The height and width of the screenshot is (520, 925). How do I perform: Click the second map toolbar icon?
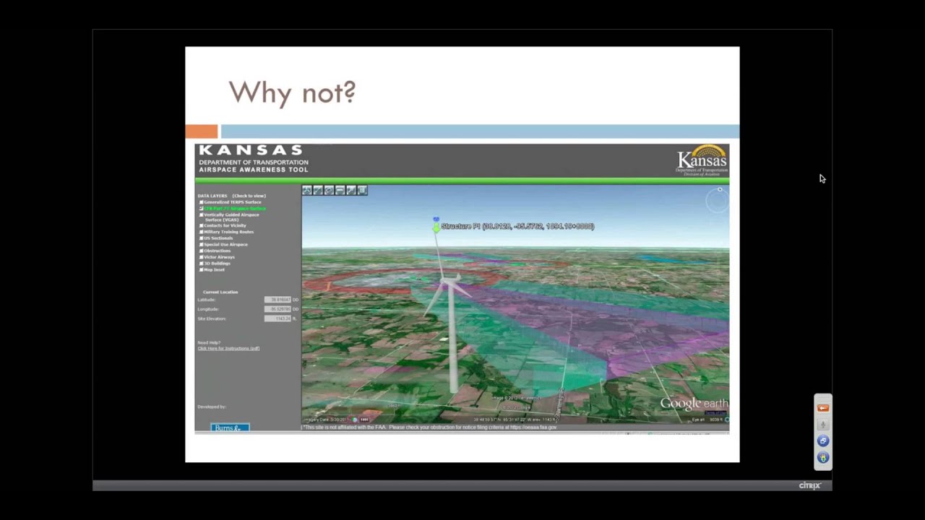click(x=318, y=190)
